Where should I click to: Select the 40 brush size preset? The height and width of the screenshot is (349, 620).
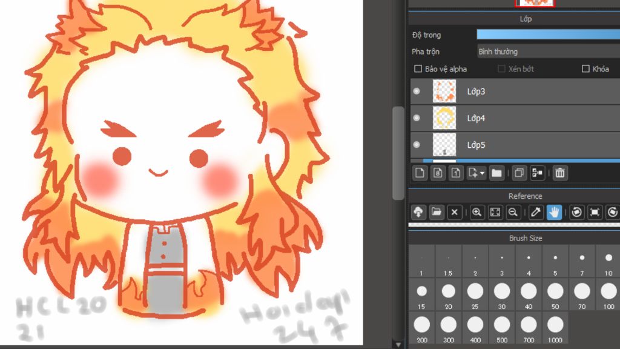tap(529, 295)
